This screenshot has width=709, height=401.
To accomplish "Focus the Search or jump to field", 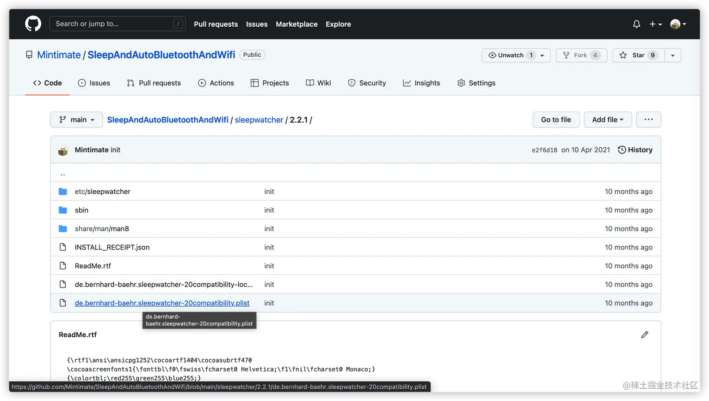I will click(117, 24).
